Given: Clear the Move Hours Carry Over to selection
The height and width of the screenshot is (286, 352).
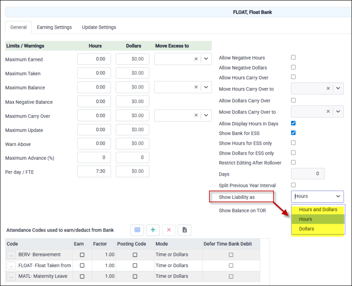Looking at the screenshot, I should (x=328, y=88).
